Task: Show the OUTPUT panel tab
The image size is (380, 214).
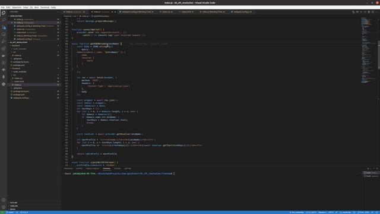Action: pyautogui.click(x=79, y=168)
